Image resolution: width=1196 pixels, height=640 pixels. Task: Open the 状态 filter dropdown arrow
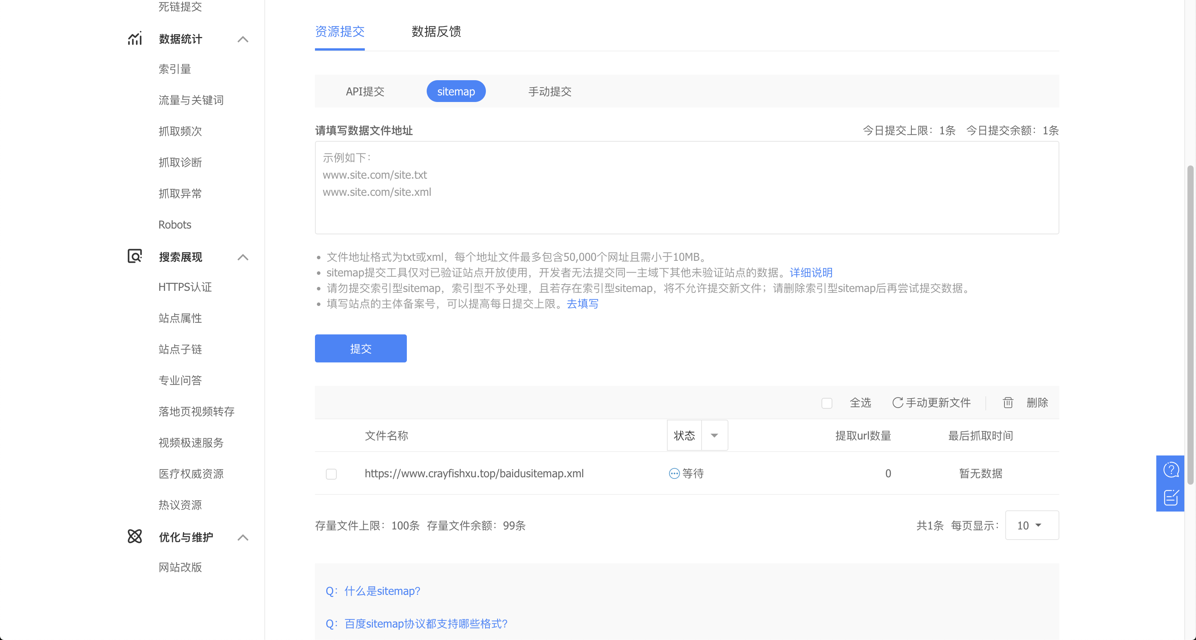tap(714, 435)
